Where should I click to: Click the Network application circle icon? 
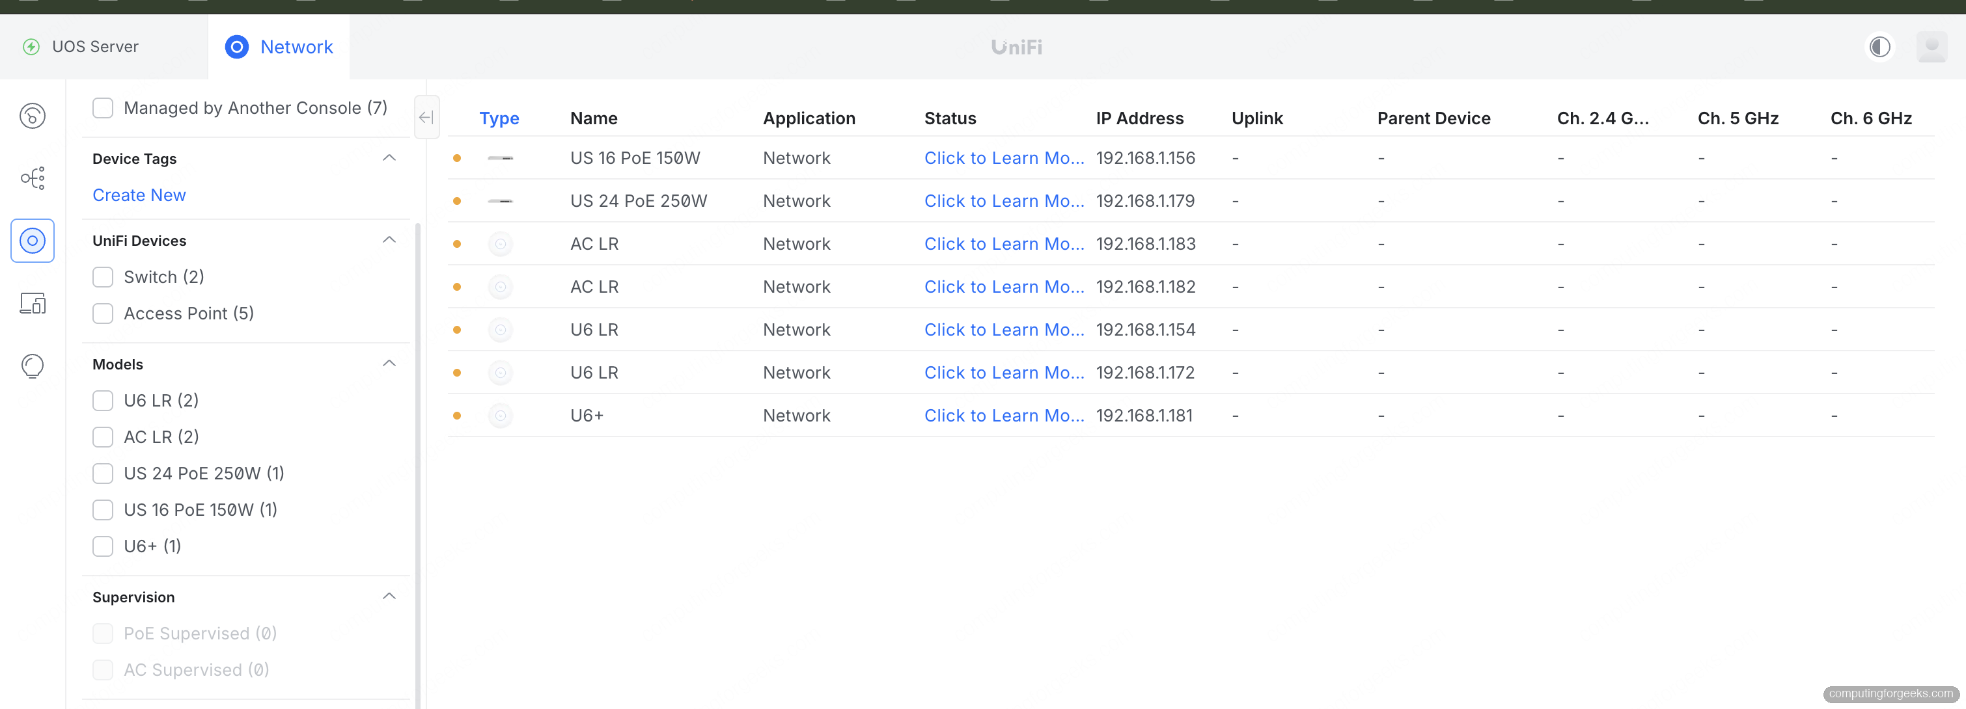[236, 47]
